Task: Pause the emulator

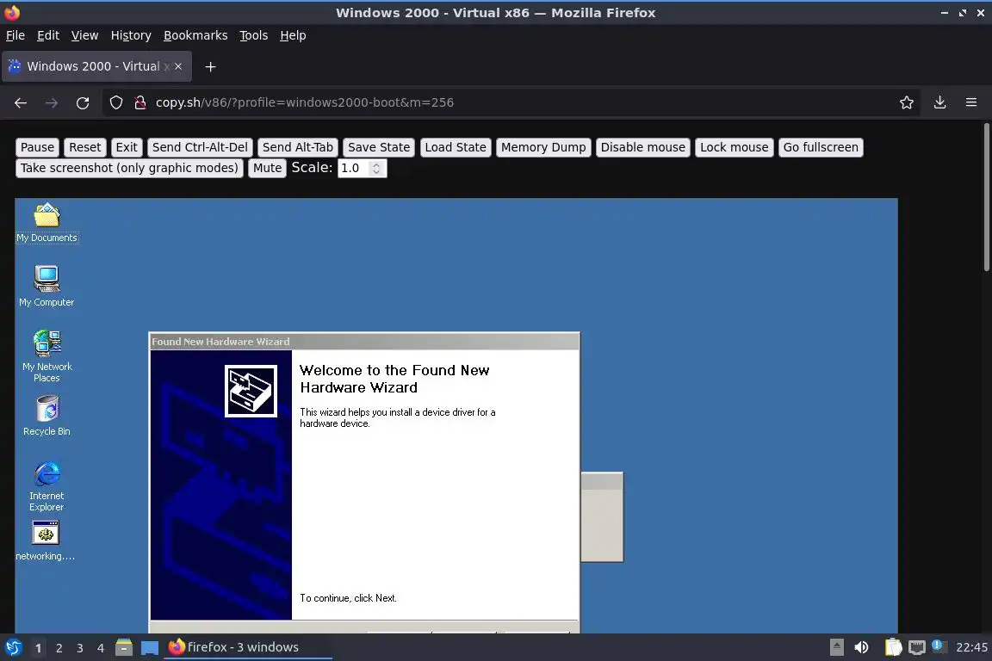Action: 37,147
